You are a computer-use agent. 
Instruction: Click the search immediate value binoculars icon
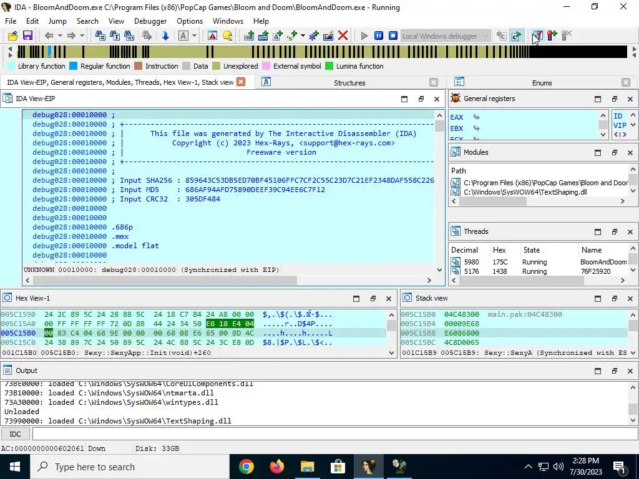coord(100,36)
